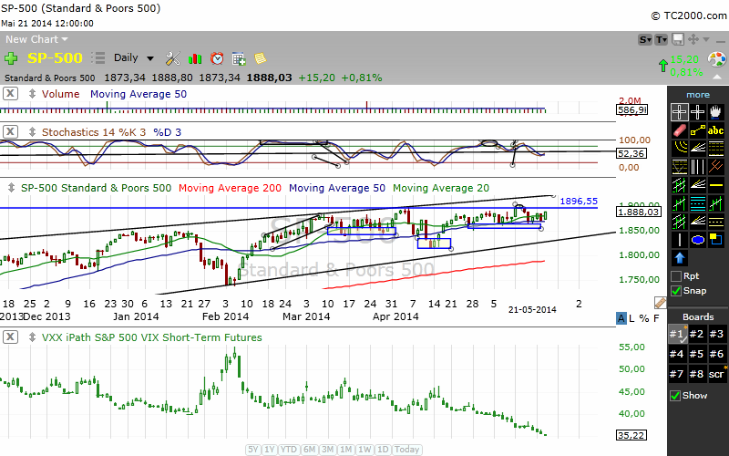Select the orange pitchfork drawing tool
Screen dimensions: 729x456
pos(715,167)
